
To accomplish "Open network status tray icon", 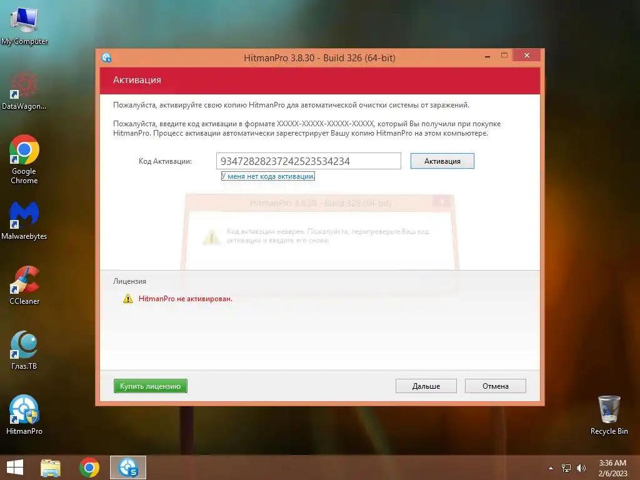I will [566, 468].
